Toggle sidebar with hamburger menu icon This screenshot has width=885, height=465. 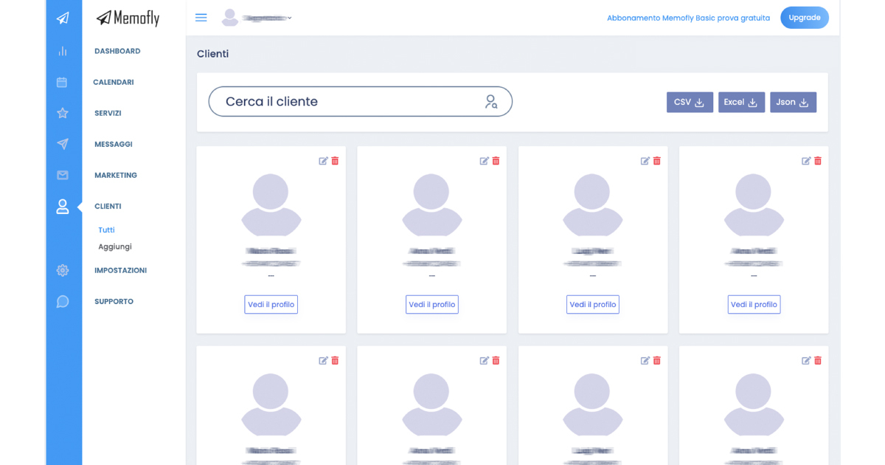click(x=201, y=18)
